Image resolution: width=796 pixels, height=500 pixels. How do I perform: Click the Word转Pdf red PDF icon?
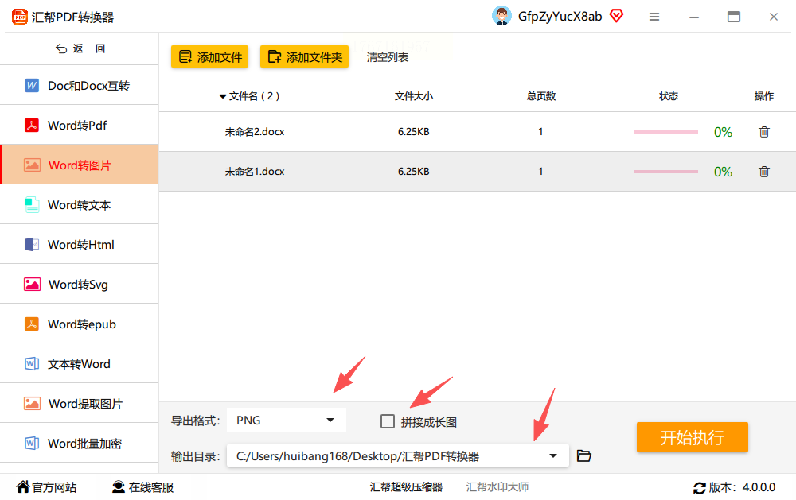pyautogui.click(x=32, y=125)
